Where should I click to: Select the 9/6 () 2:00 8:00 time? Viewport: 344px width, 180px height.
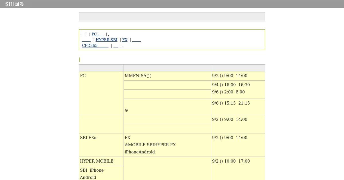click(x=228, y=92)
